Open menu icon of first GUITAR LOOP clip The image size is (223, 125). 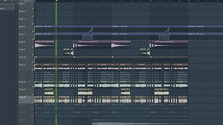(x=45, y=97)
